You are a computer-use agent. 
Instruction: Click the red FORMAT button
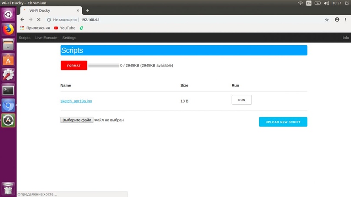coord(74,66)
